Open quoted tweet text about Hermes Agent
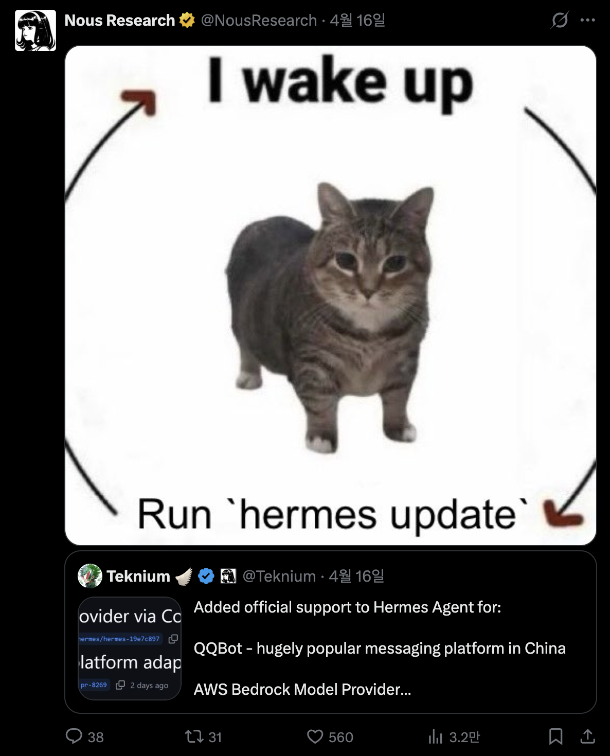The width and height of the screenshot is (610, 756). coord(380,648)
